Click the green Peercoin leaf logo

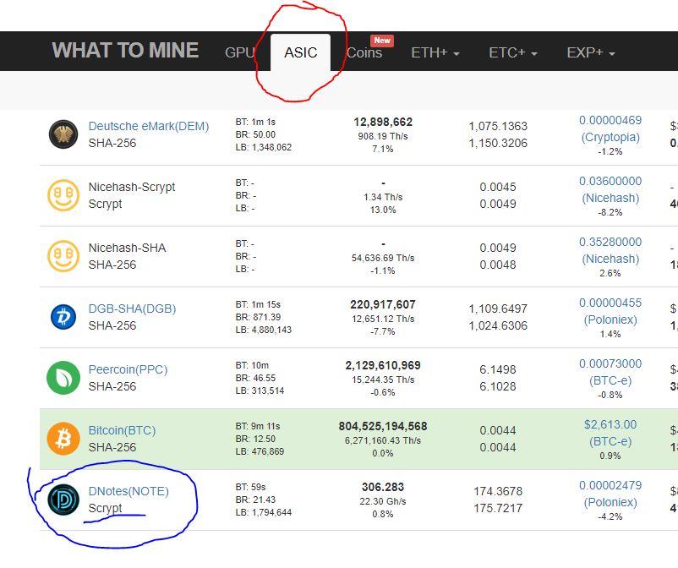63,378
